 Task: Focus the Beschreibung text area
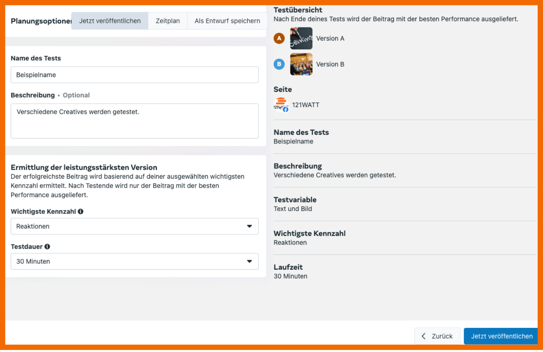134,121
